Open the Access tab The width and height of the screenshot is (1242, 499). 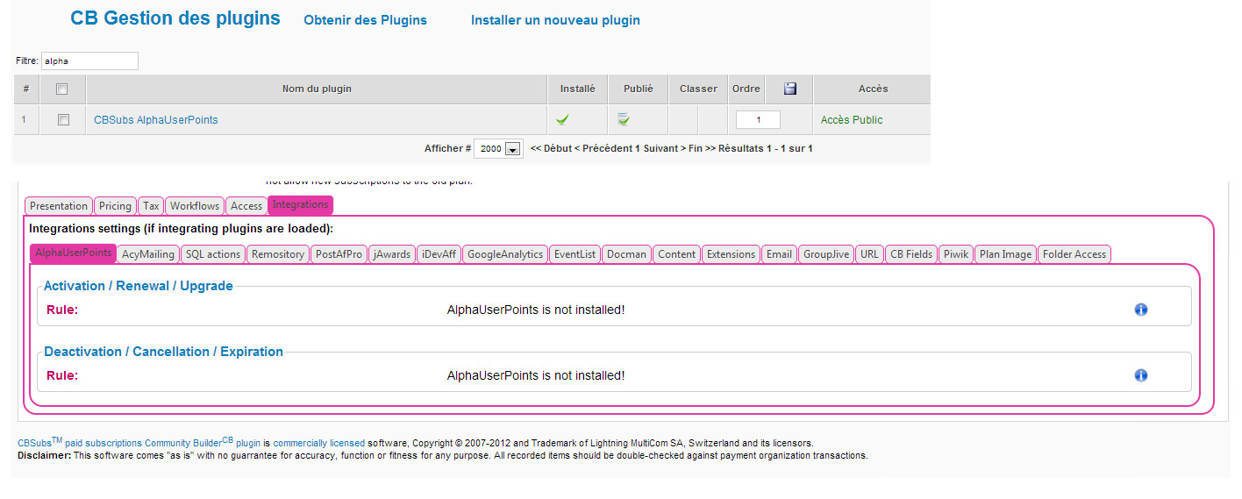(x=246, y=206)
